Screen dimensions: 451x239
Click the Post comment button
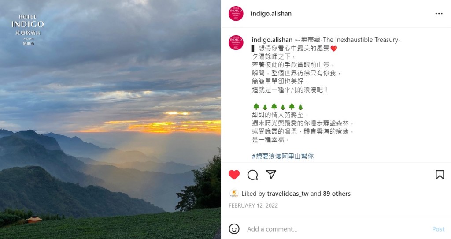pos(438,229)
